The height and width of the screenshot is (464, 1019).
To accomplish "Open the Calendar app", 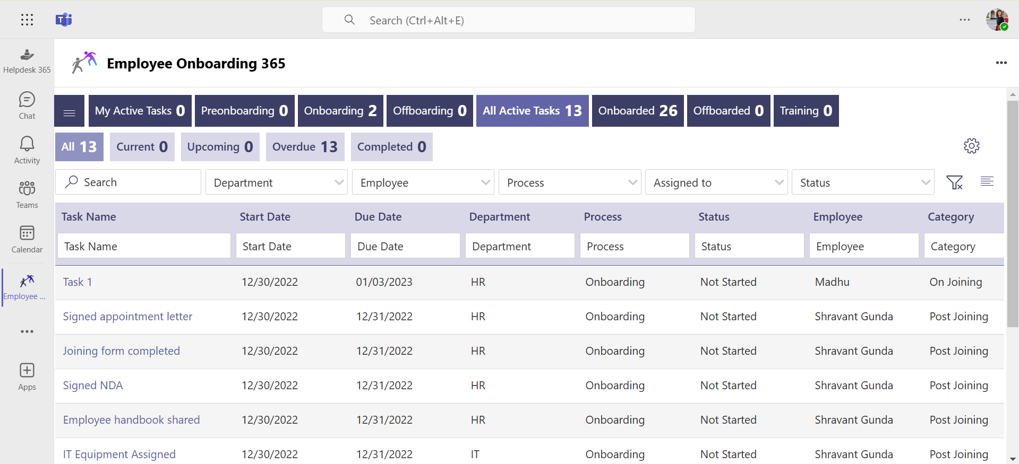I will coord(27,239).
